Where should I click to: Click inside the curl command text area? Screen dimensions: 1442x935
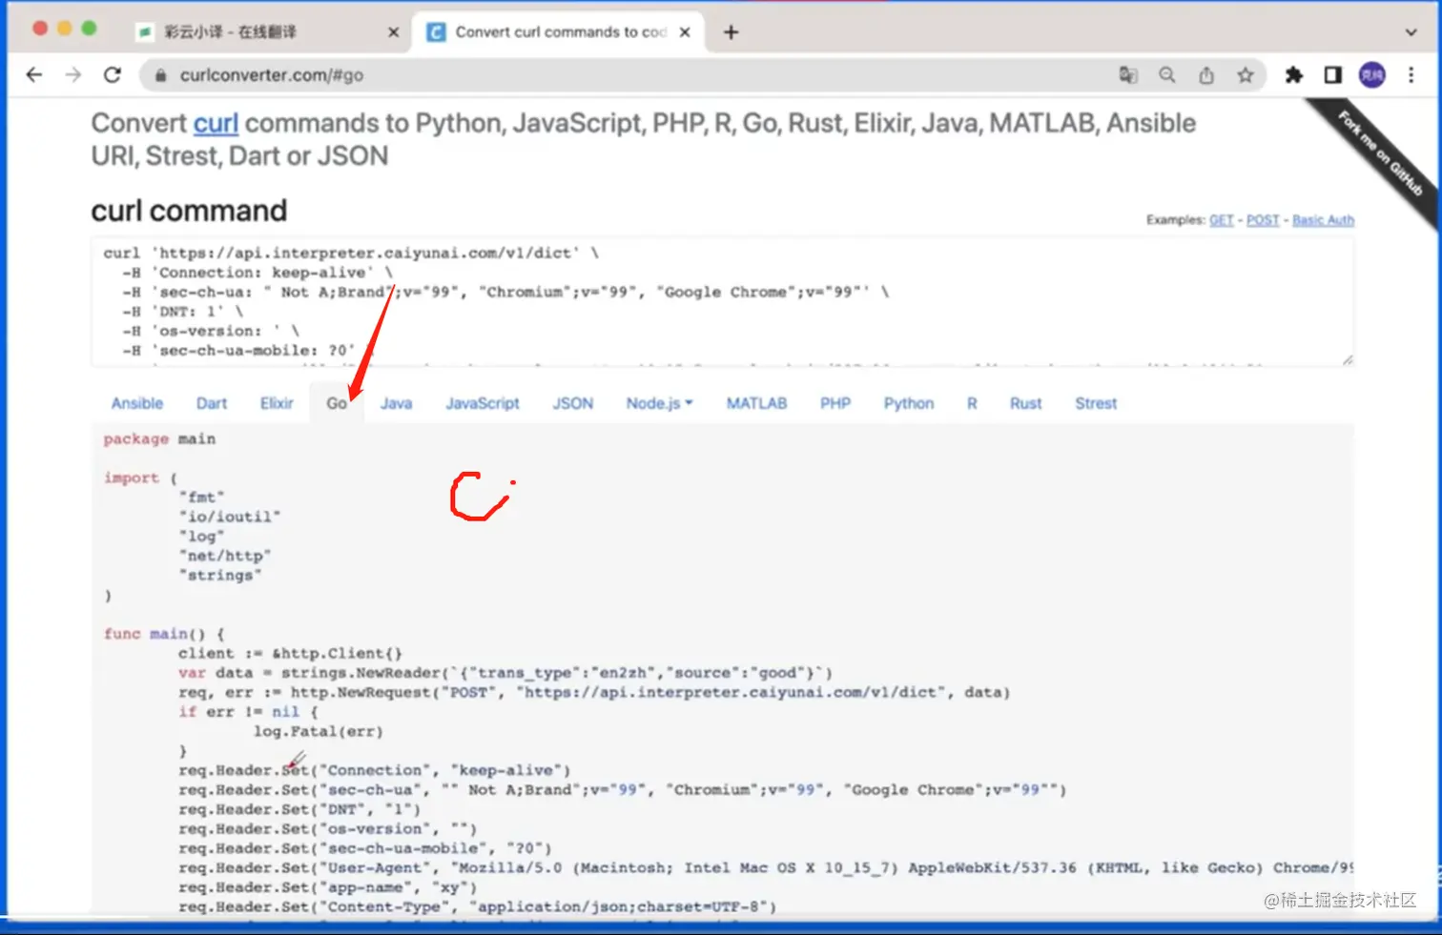[722, 301]
